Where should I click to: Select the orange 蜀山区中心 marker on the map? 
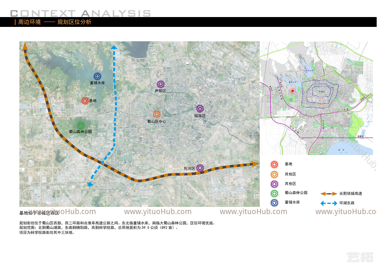[x=156, y=114]
